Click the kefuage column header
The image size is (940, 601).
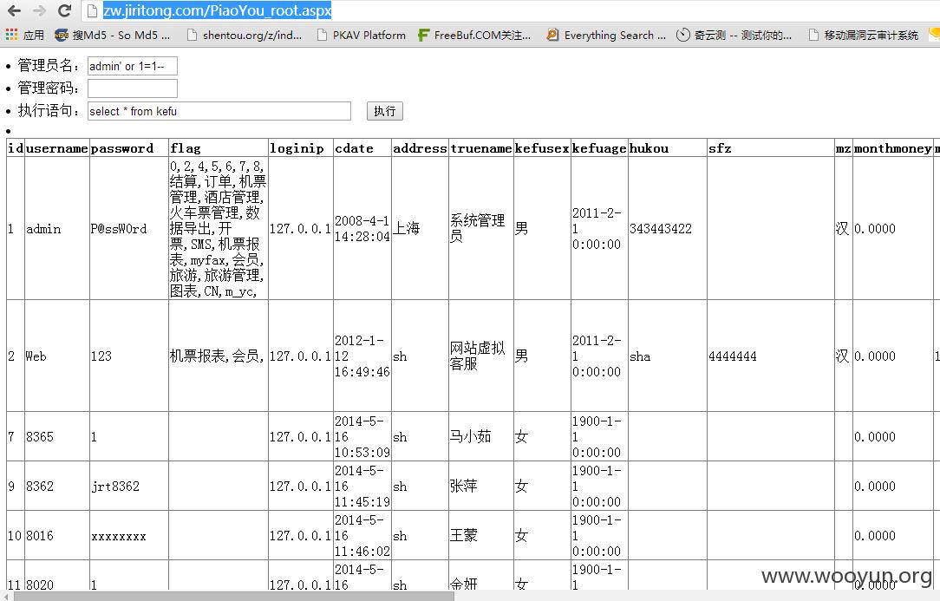pyautogui.click(x=599, y=148)
